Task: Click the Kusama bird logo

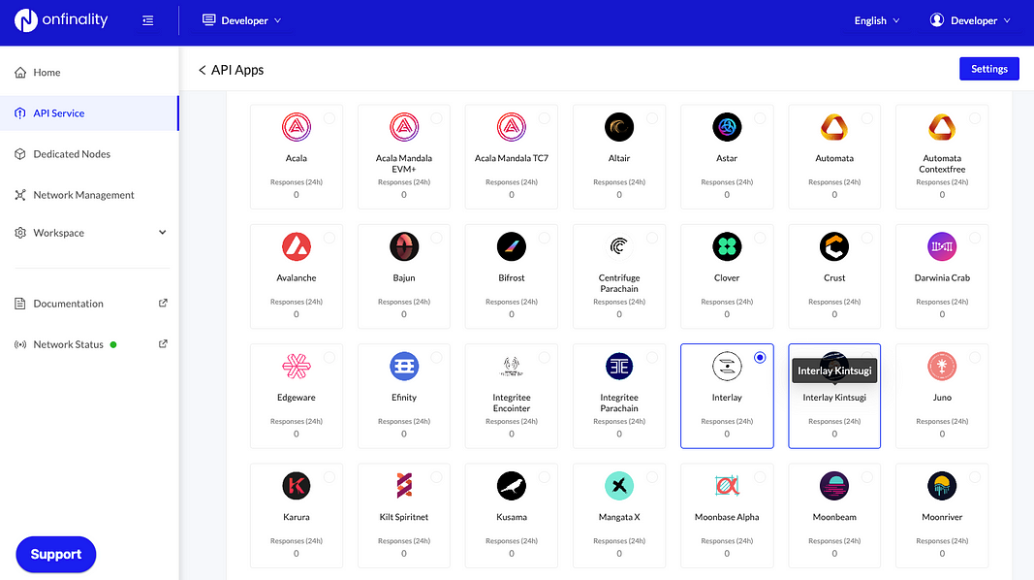Action: coord(512,486)
